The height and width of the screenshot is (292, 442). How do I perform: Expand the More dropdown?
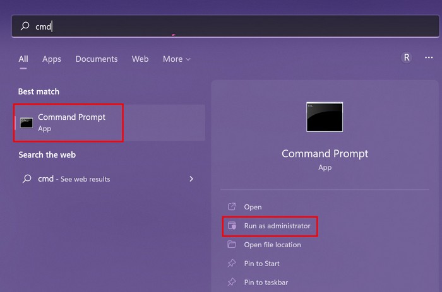(x=176, y=59)
